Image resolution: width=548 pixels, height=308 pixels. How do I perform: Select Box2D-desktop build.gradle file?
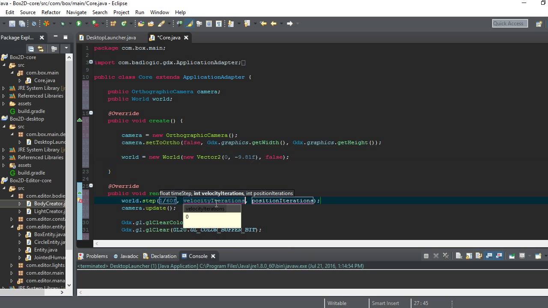click(31, 173)
